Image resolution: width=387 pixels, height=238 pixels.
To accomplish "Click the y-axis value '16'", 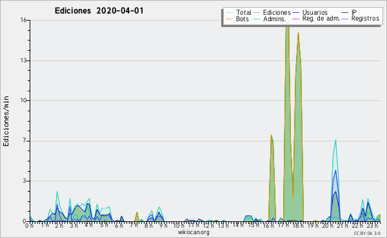I will 23,20.
